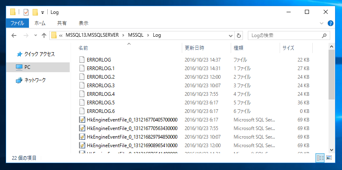
Task: Click the MSSQL breadcrumb segment
Action: pos(136,35)
